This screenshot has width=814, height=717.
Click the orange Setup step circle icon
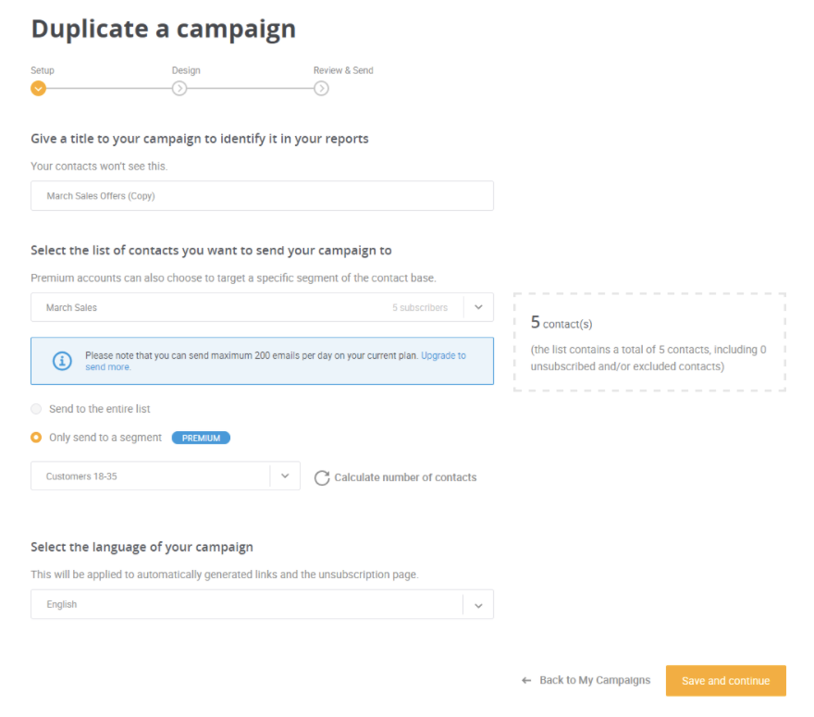point(39,88)
